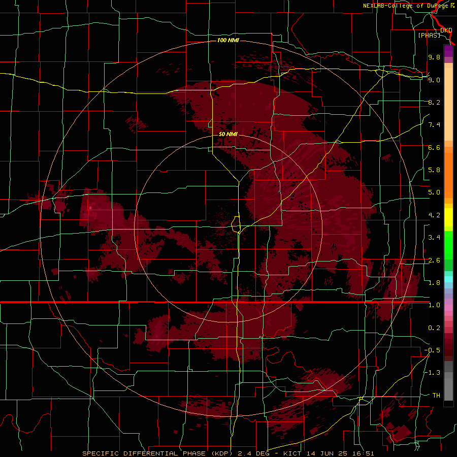
Task: Click the radar site at the rings' center
Action: 228,229
